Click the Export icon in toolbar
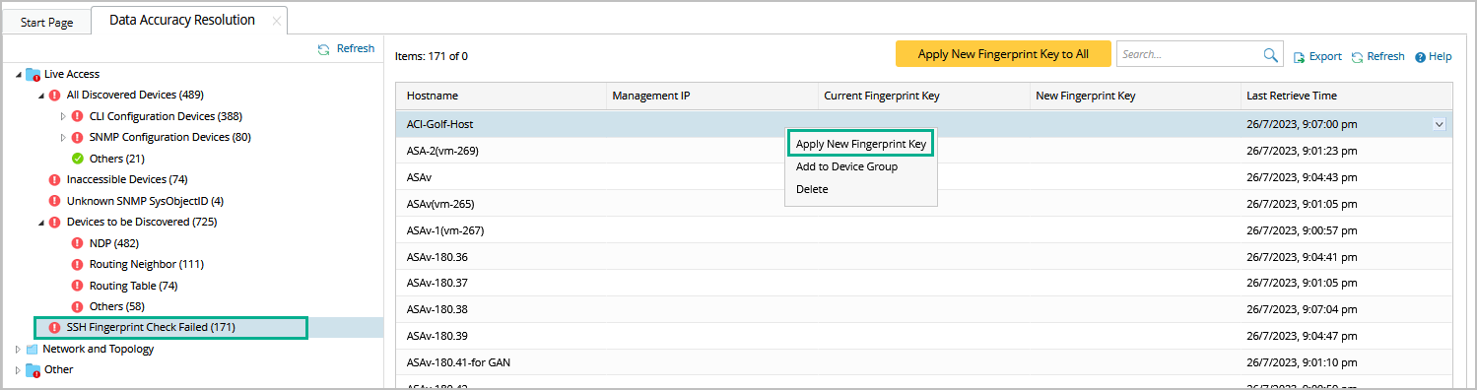This screenshot has width=1477, height=390. tap(1299, 57)
